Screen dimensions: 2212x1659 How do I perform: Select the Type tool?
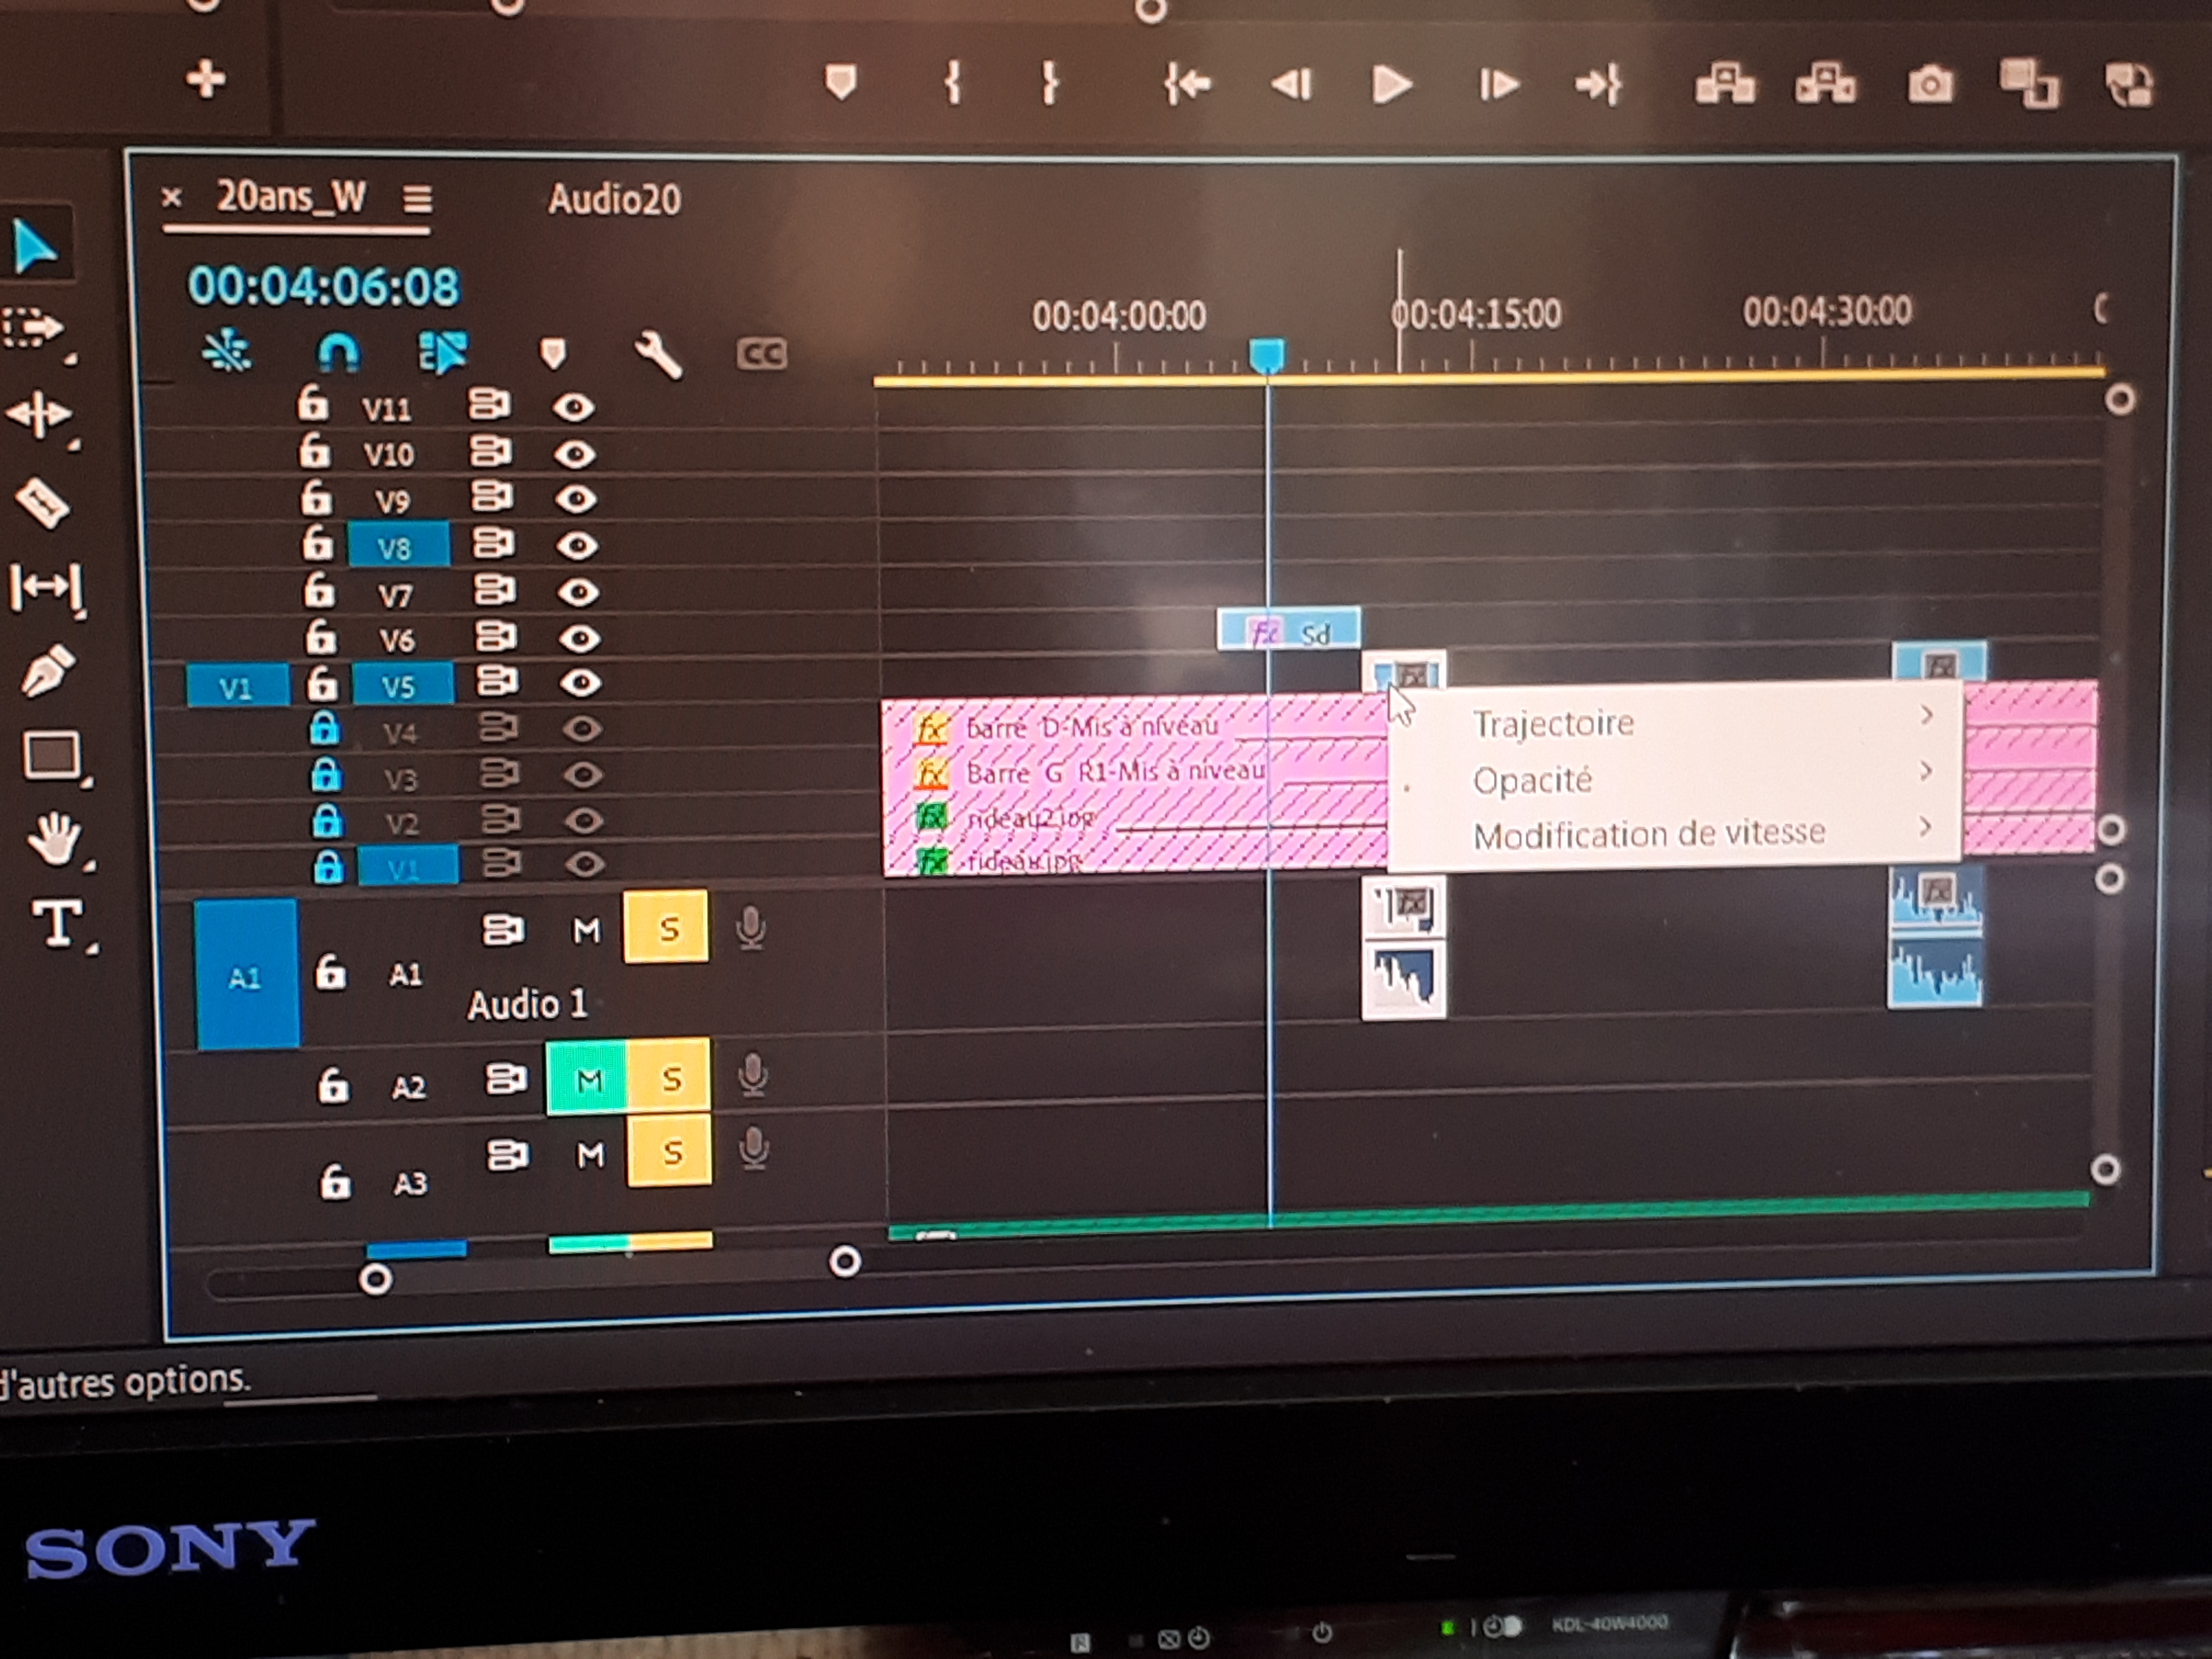pos(58,922)
